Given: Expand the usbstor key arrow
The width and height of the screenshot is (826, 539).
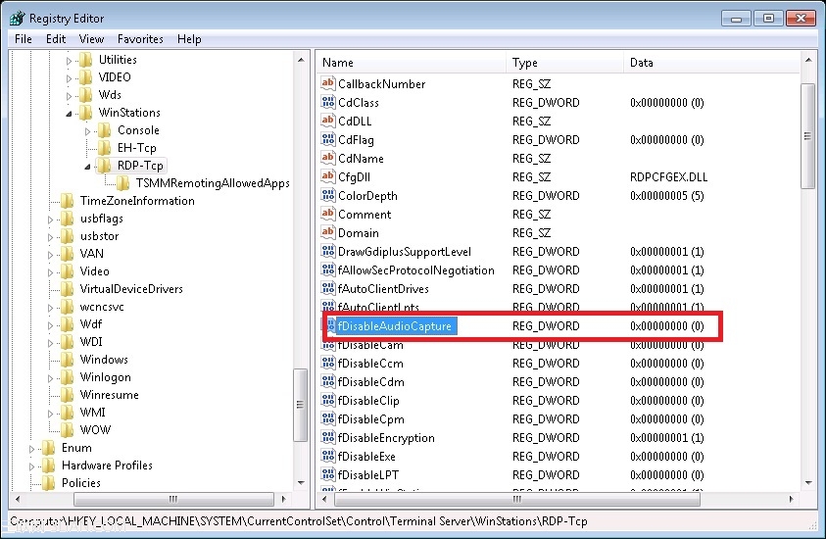Looking at the screenshot, I should pos(51,237).
